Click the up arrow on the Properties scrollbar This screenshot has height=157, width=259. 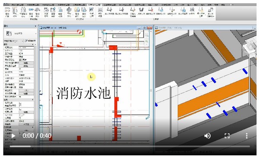pos(35,45)
